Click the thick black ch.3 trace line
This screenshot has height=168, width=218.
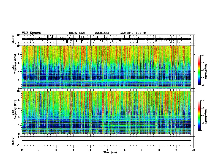[x=106, y=141]
